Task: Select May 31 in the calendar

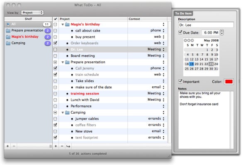Action: coord(216,69)
